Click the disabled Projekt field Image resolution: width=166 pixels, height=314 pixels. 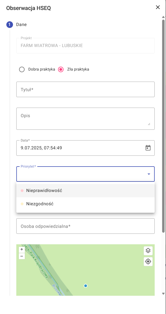click(85, 46)
